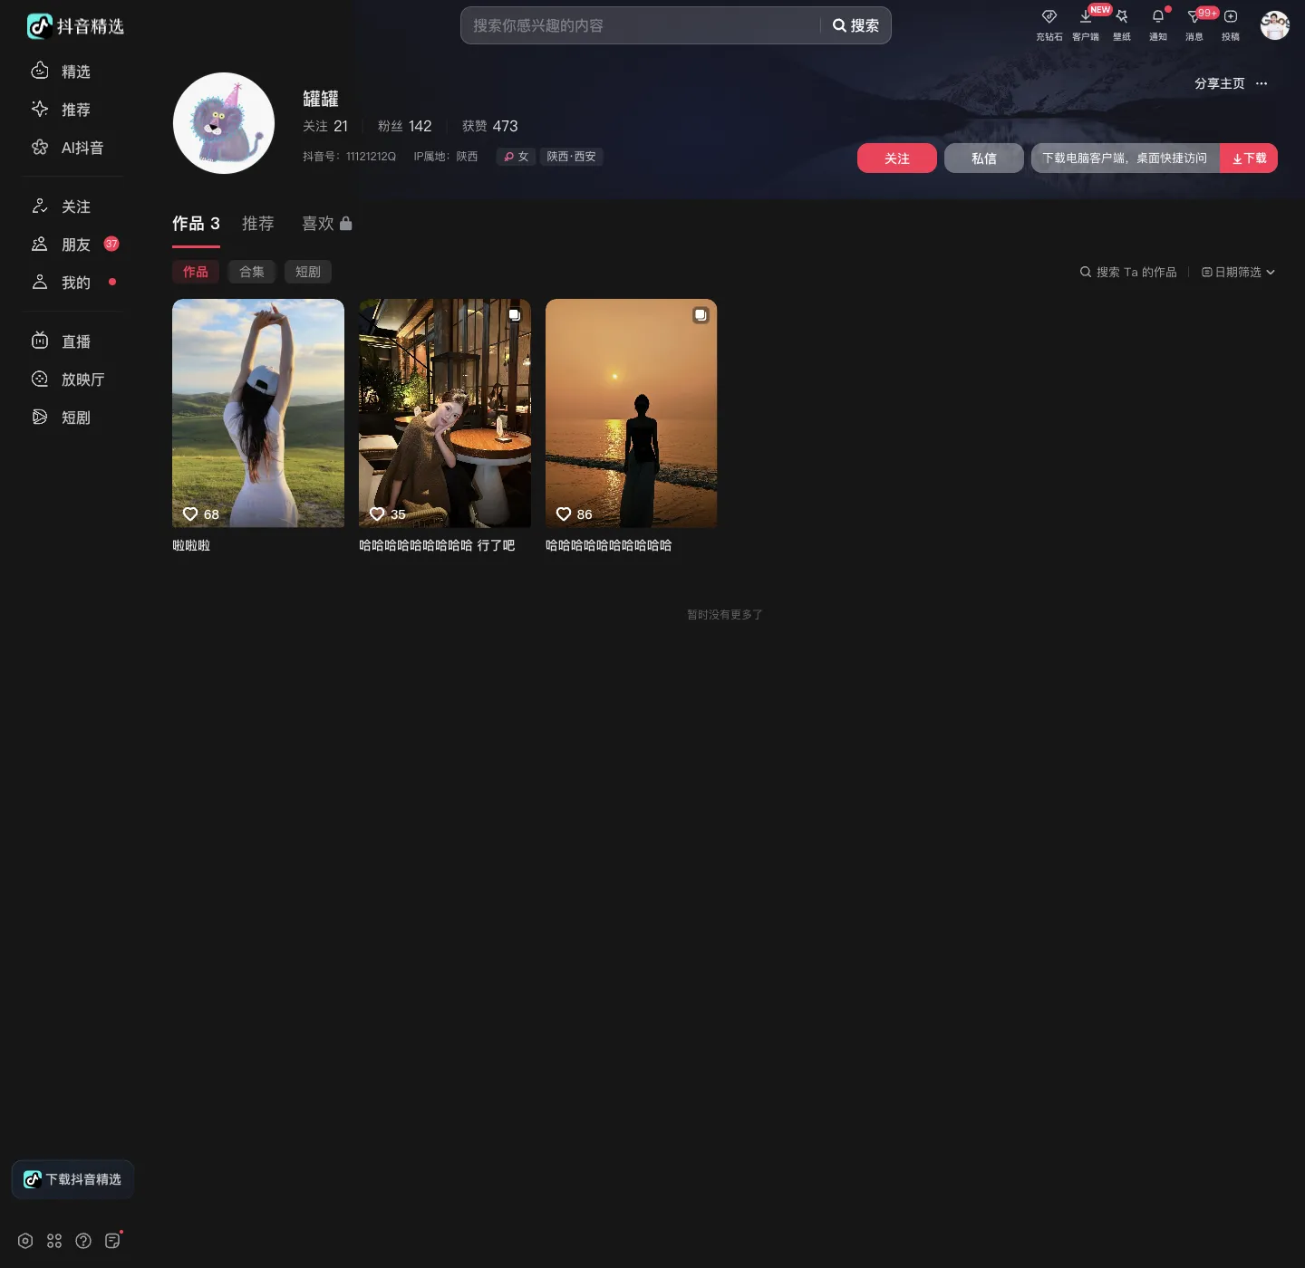Select the 合集 filter chip
Screen dimensions: 1305x1268
click(x=252, y=272)
